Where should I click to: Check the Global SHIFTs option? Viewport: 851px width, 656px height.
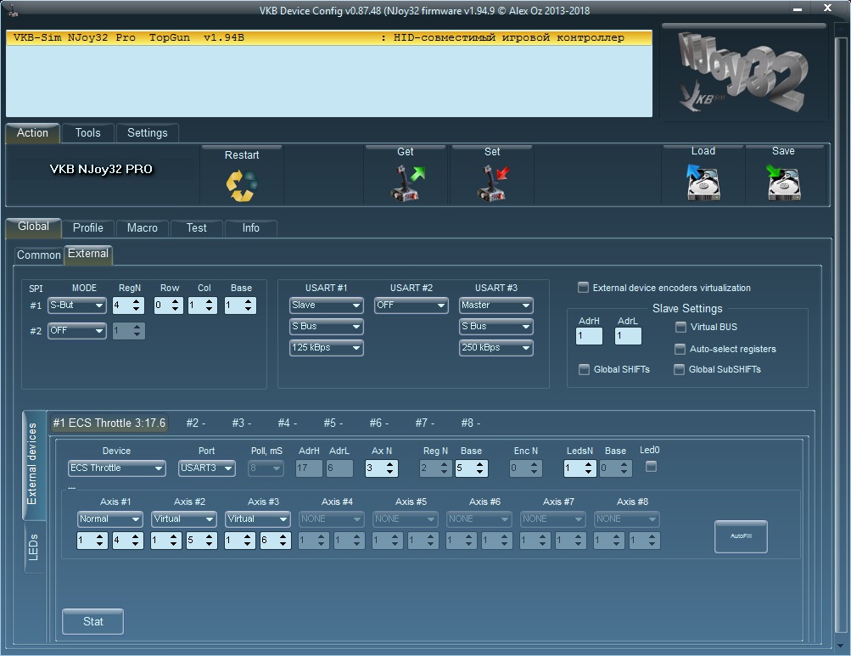584,369
